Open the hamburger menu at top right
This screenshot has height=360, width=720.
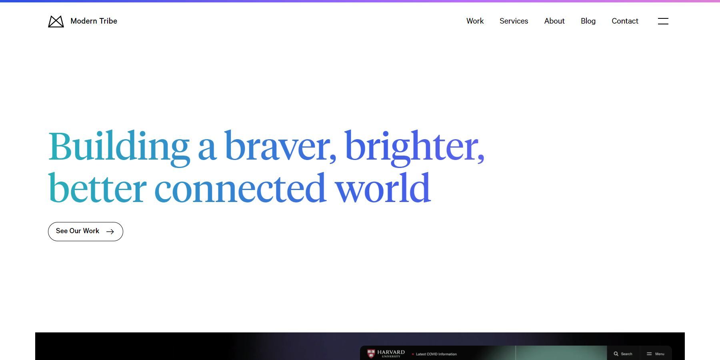click(663, 21)
